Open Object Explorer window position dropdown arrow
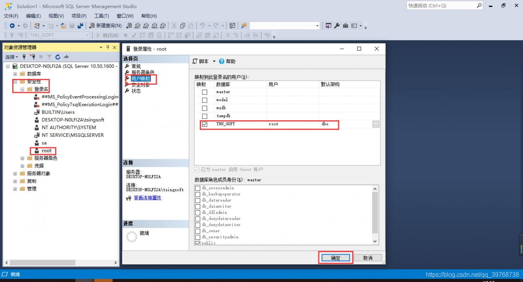 (101, 47)
